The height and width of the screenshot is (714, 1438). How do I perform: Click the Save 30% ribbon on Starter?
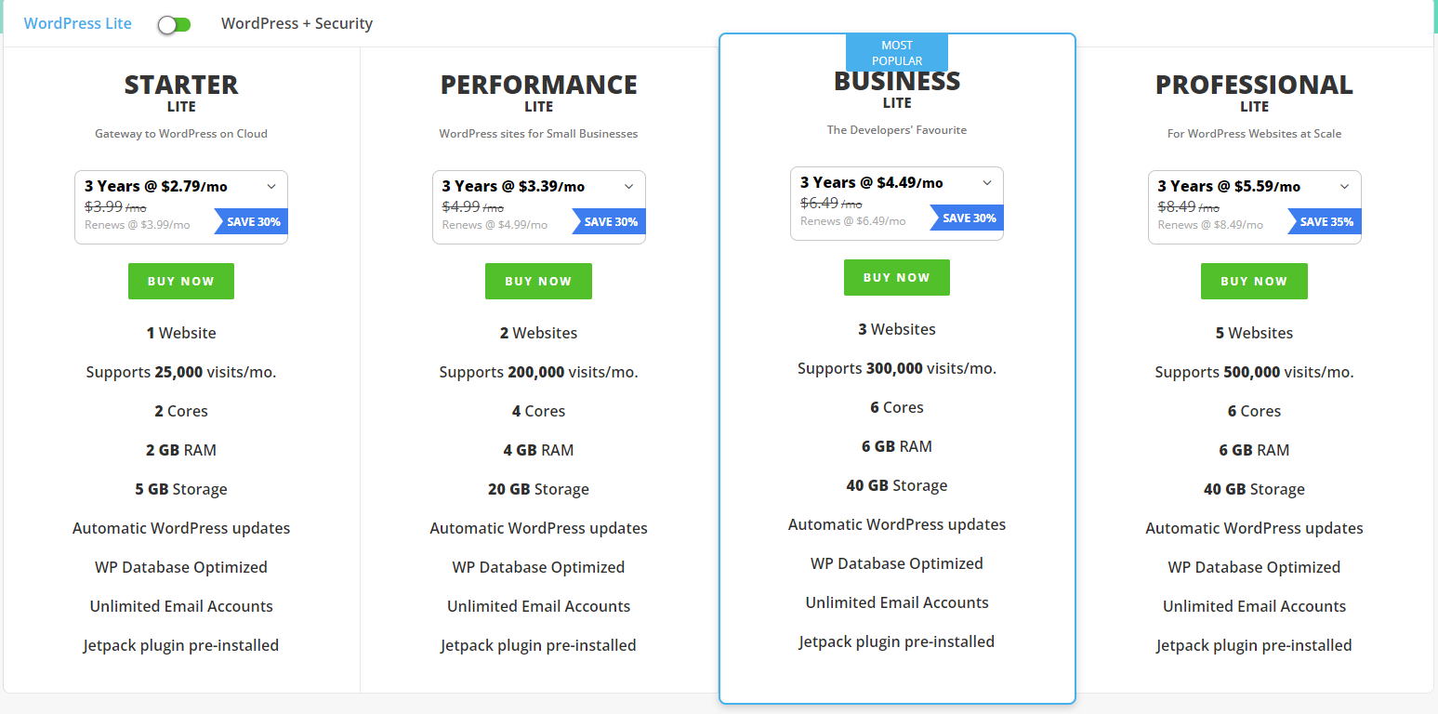click(251, 221)
